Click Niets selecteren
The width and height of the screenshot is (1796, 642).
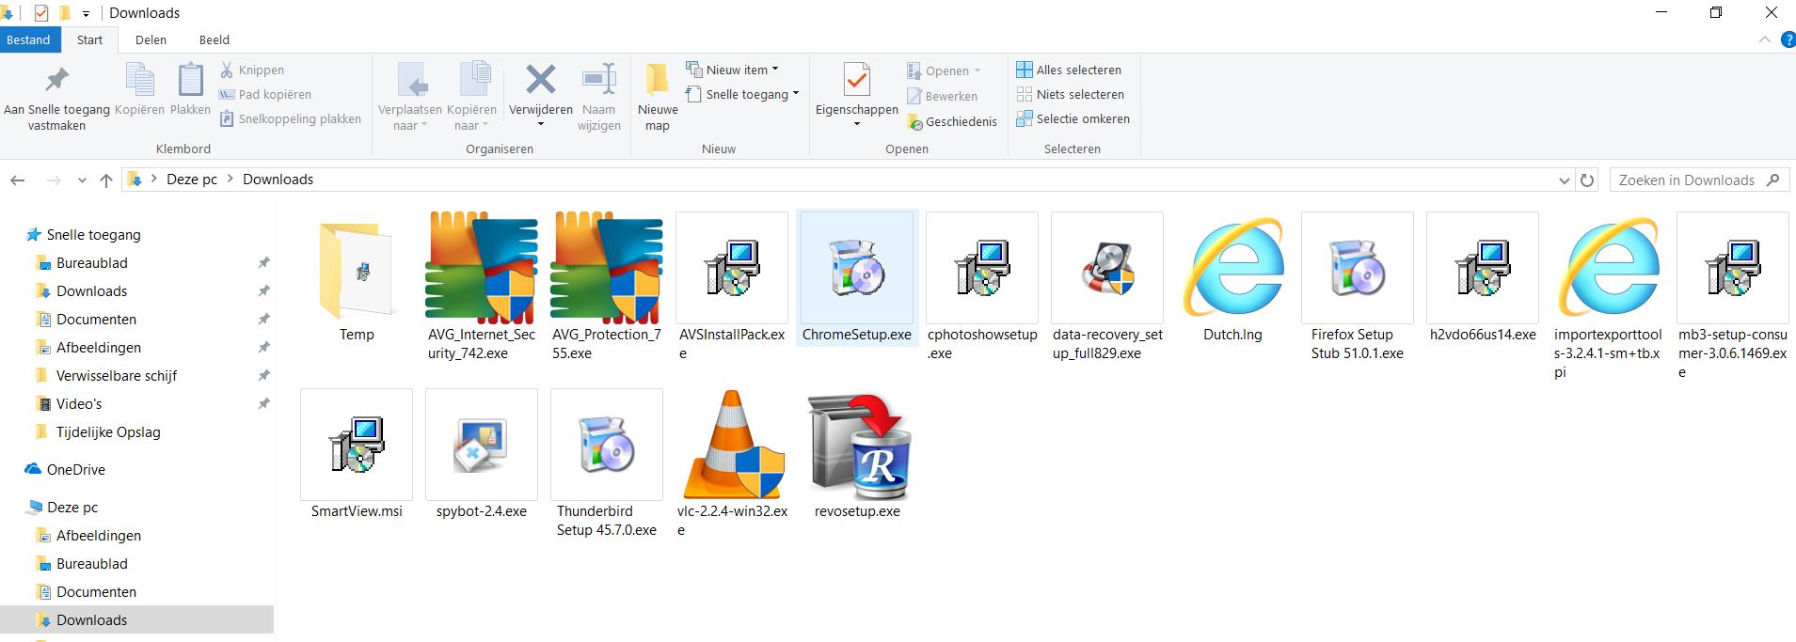(x=1070, y=94)
